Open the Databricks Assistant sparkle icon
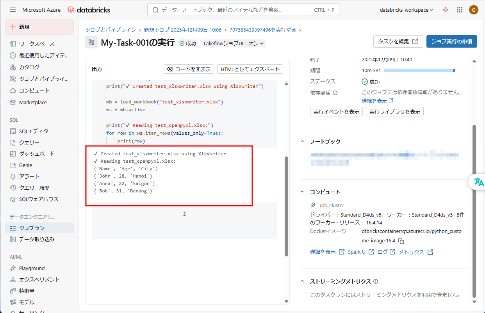 coord(446,10)
